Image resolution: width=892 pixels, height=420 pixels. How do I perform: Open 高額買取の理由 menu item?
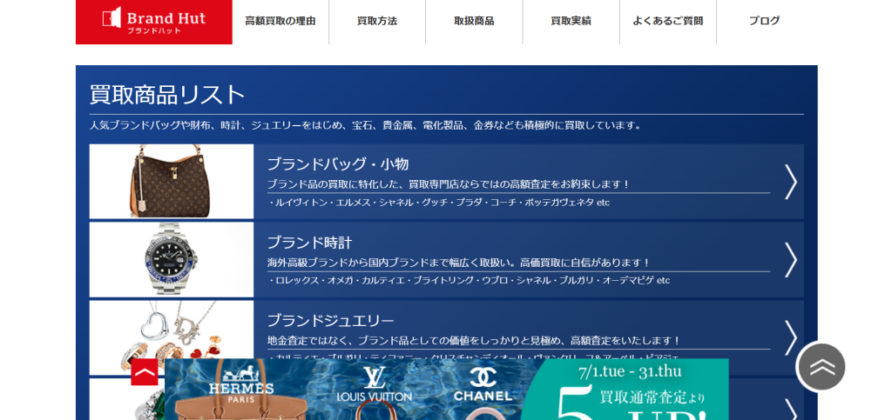pos(280,21)
